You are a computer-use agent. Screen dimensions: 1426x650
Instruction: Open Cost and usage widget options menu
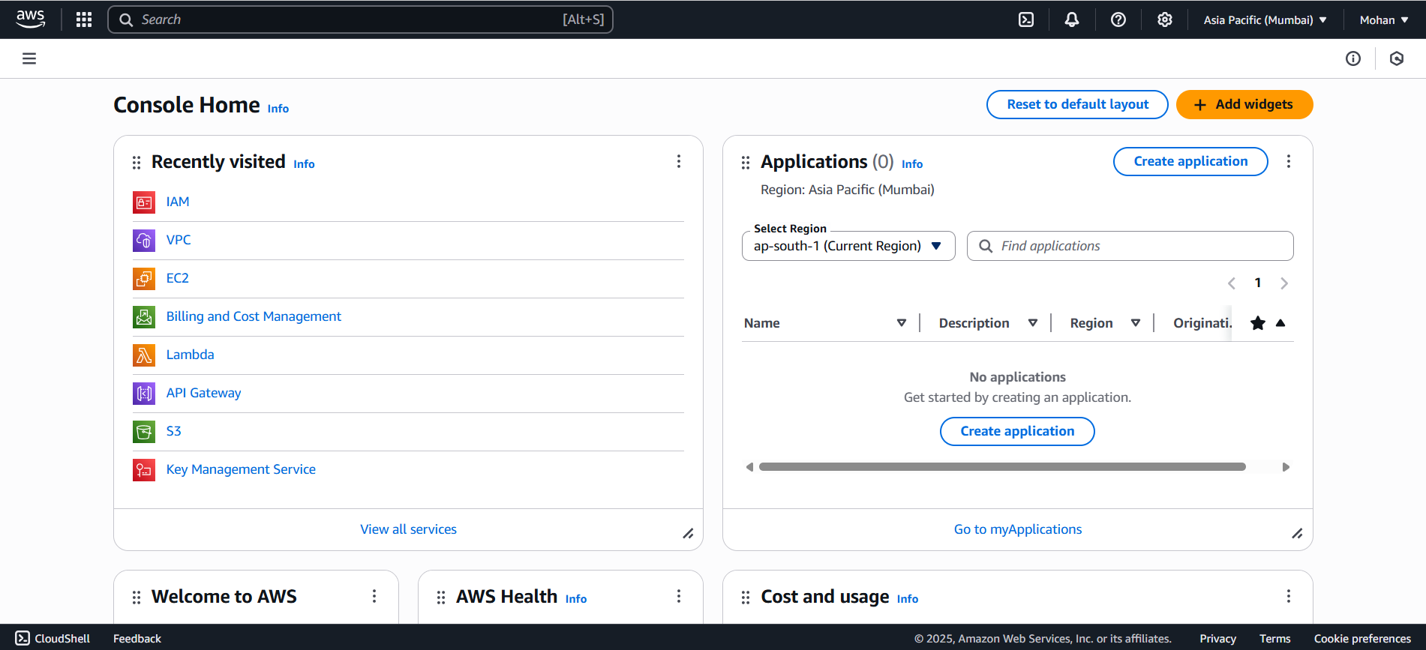[x=1289, y=596]
